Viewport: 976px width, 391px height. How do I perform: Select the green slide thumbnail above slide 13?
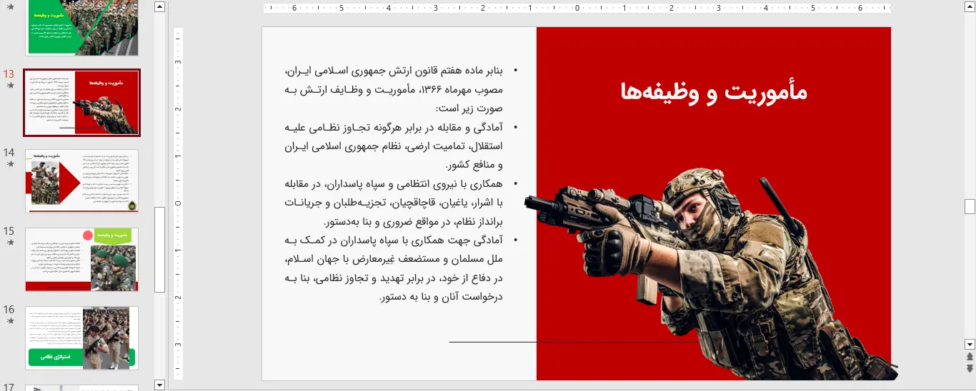82,27
